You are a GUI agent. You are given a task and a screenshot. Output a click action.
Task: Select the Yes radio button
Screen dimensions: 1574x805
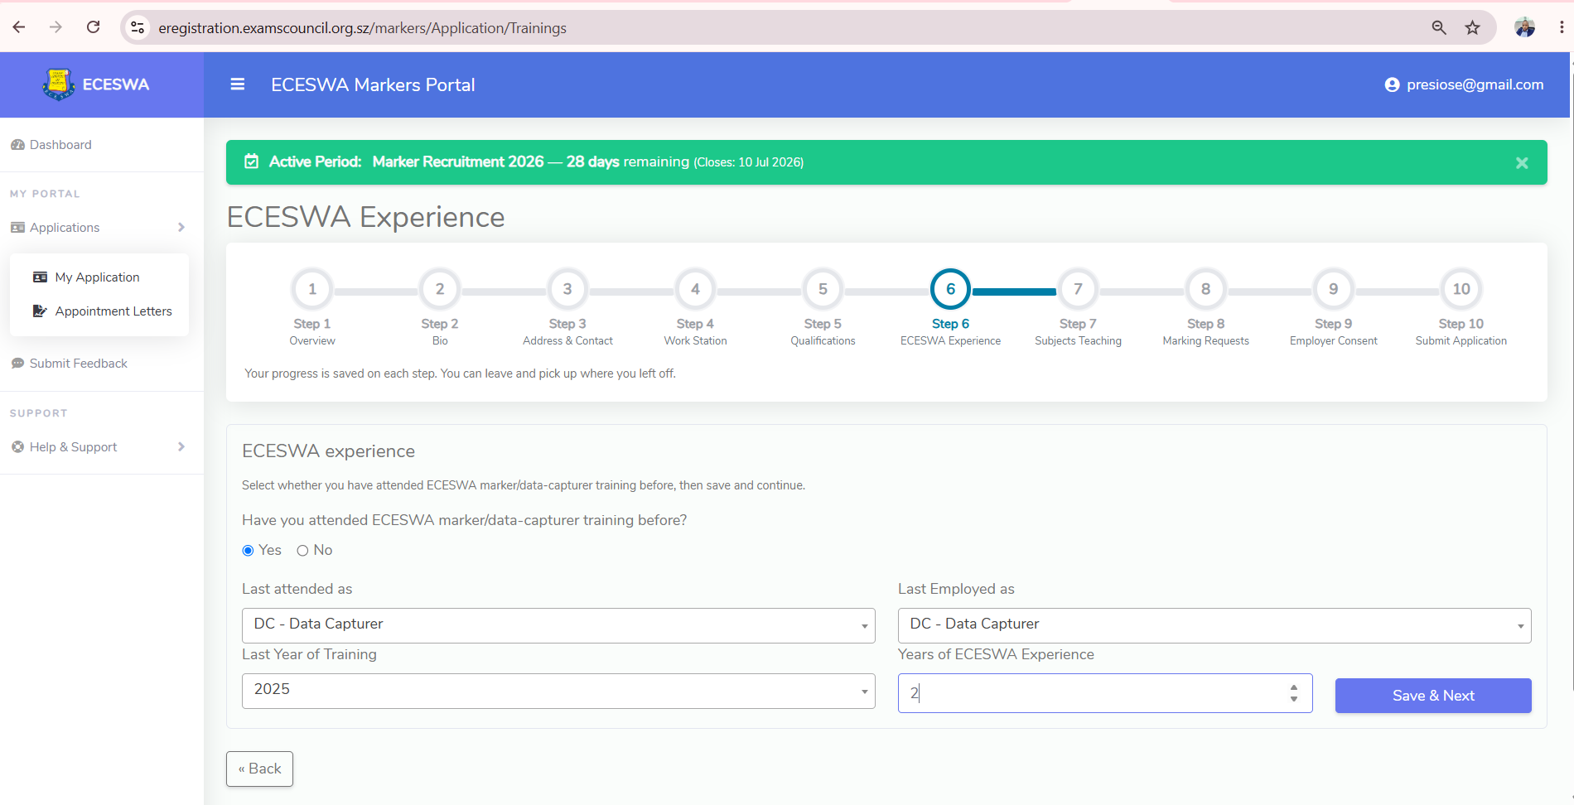[248, 551]
